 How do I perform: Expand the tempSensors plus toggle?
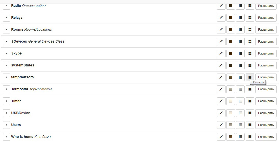tap(6, 77)
